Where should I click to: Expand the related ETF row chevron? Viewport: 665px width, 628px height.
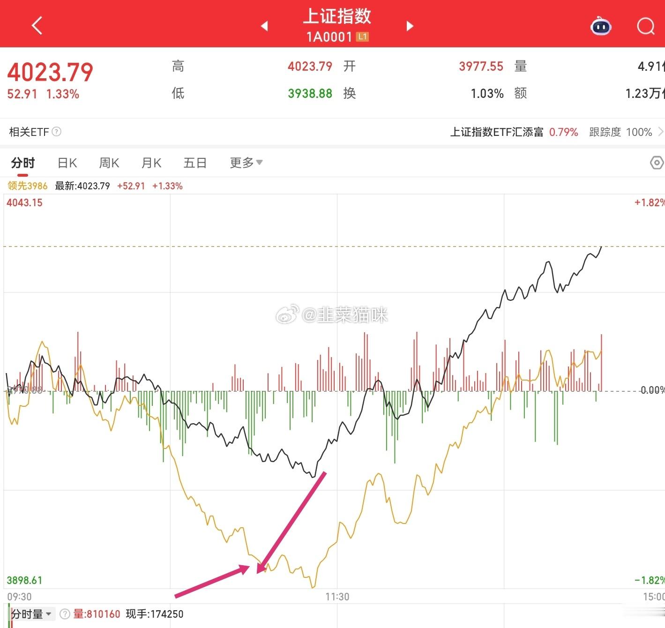[660, 132]
